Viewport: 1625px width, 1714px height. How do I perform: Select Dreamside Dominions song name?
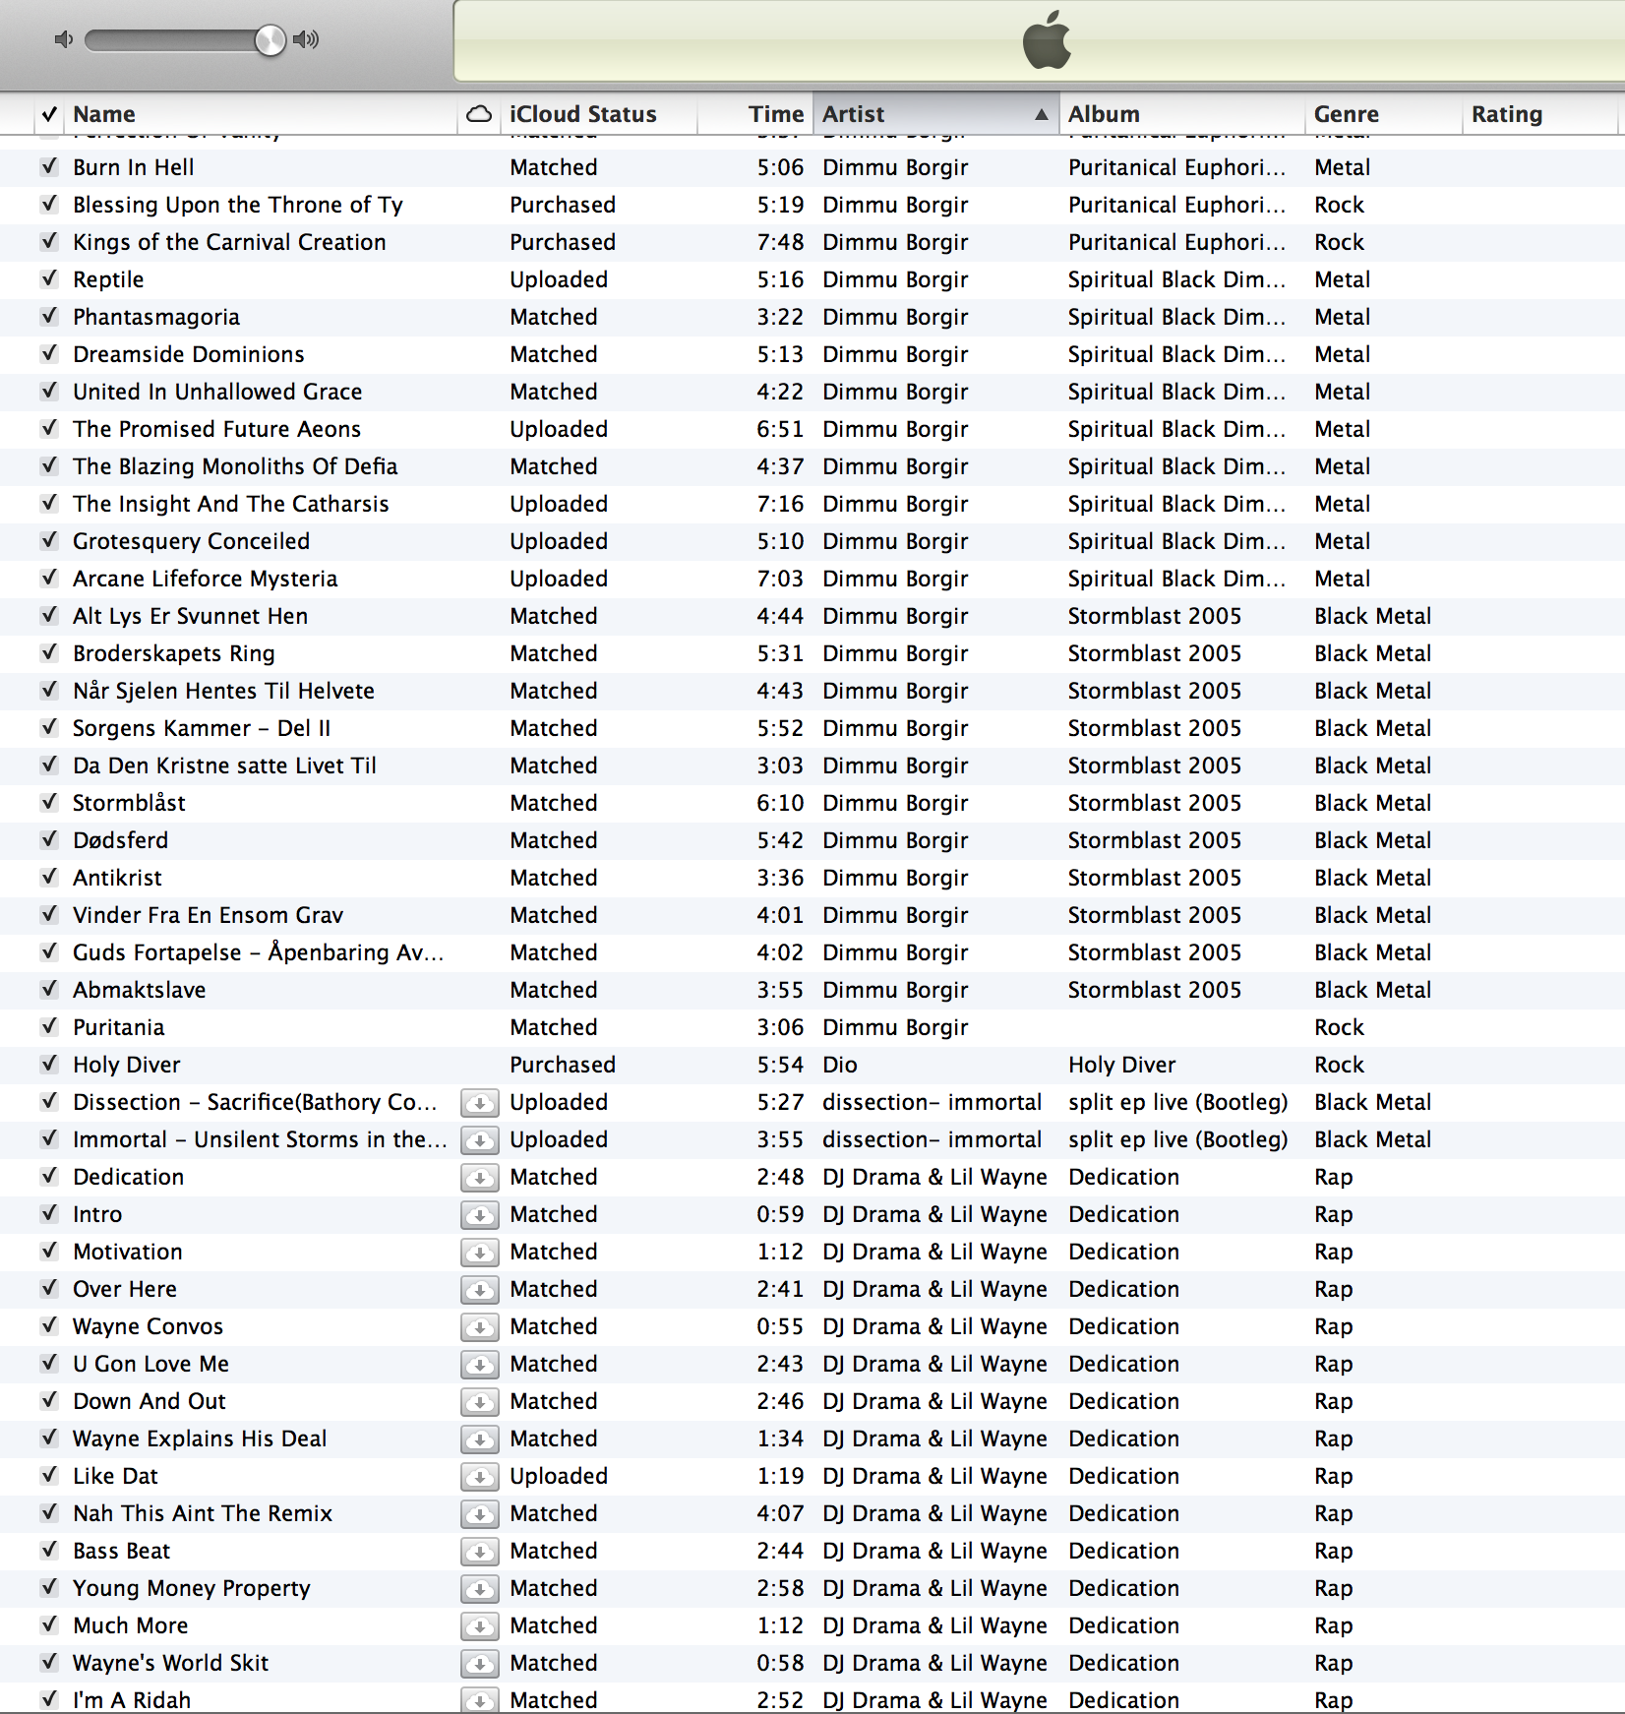[x=189, y=354]
